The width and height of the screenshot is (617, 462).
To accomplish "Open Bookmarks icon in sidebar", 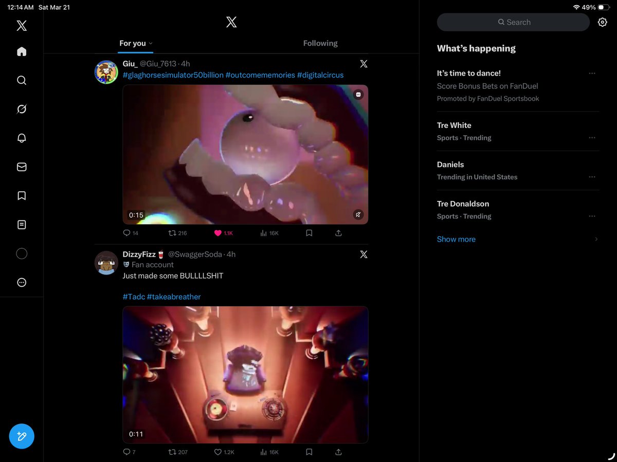I will pyautogui.click(x=22, y=196).
